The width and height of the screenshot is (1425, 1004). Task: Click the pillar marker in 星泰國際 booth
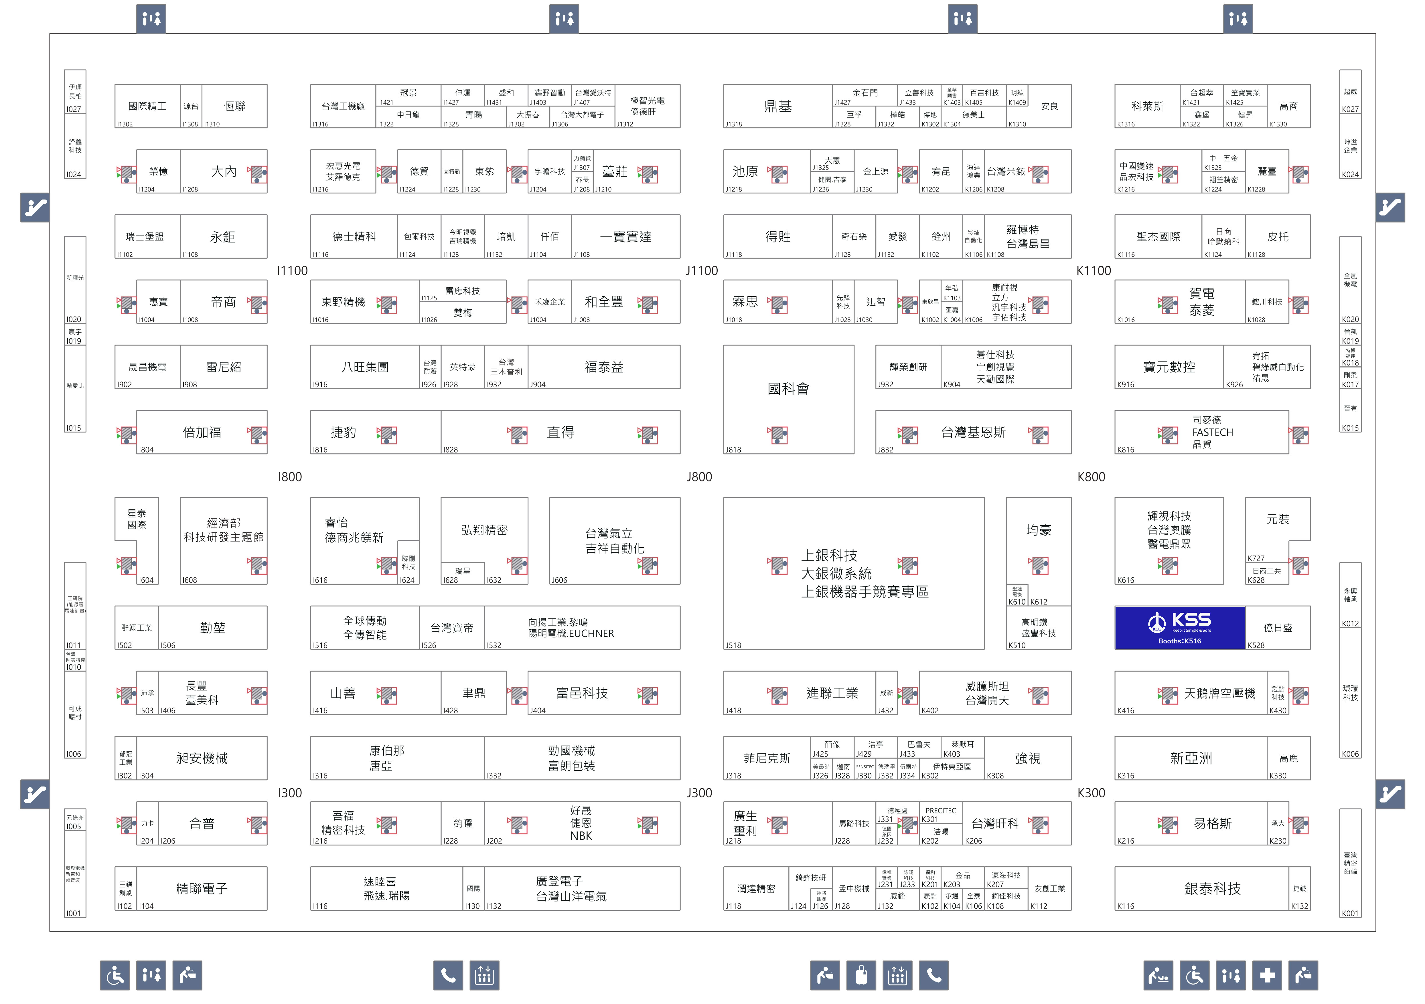127,565
